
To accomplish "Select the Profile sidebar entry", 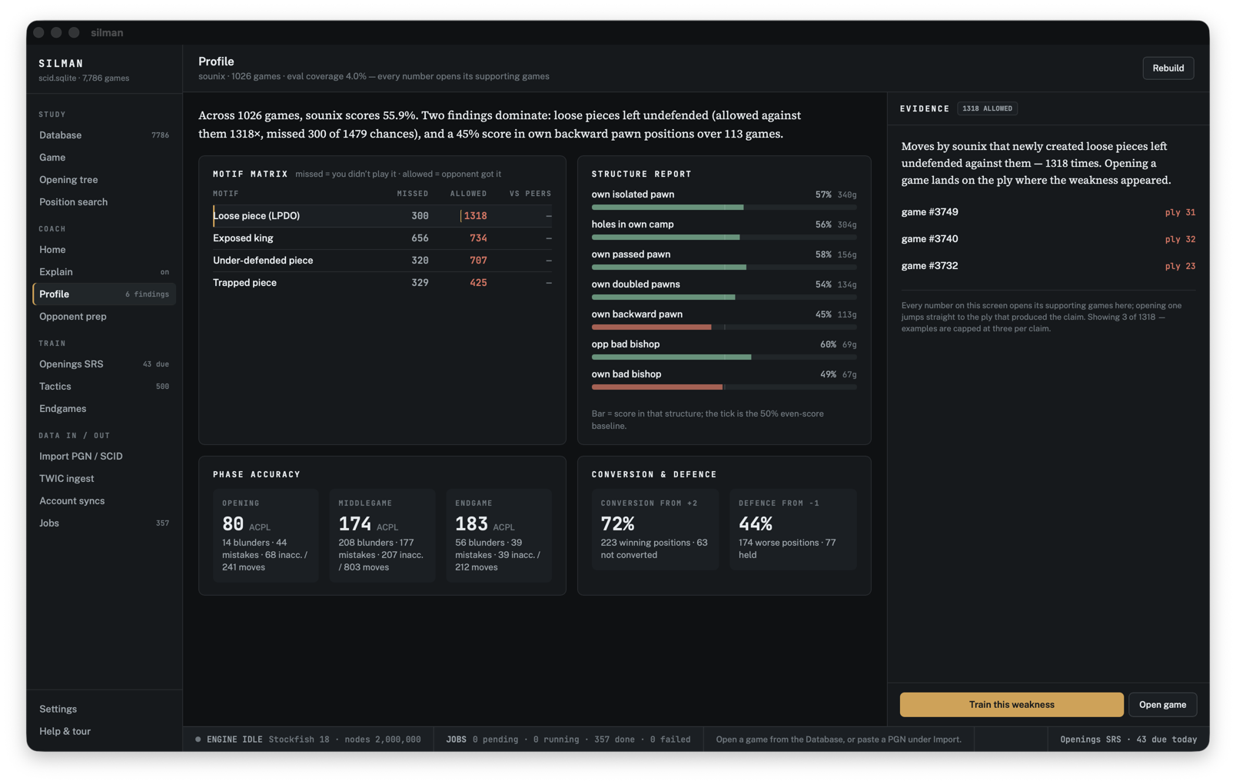I will tap(104, 294).
